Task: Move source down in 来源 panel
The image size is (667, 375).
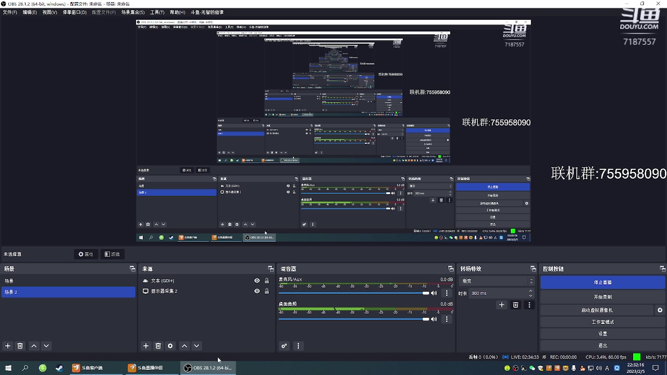Action: tap(196, 346)
